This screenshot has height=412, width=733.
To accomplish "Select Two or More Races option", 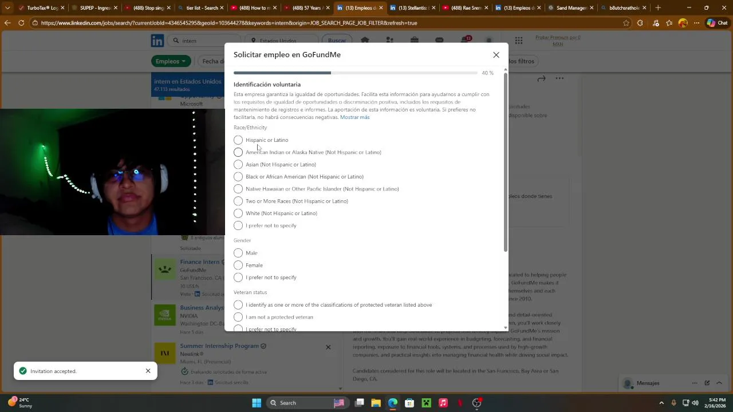I will (x=238, y=201).
